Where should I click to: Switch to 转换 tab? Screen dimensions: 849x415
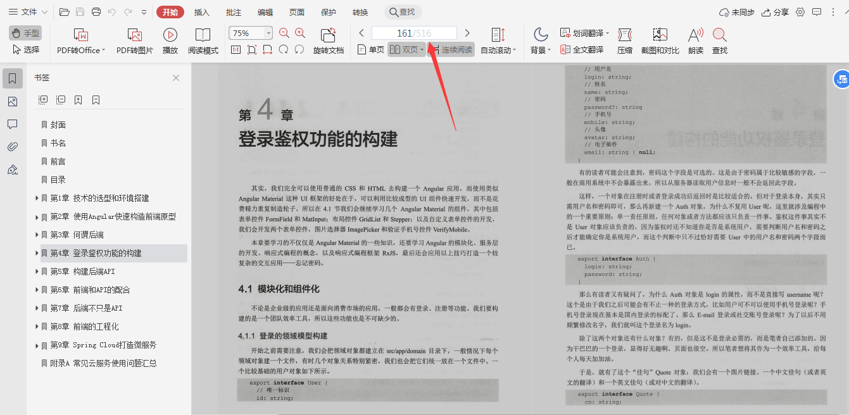coord(360,12)
